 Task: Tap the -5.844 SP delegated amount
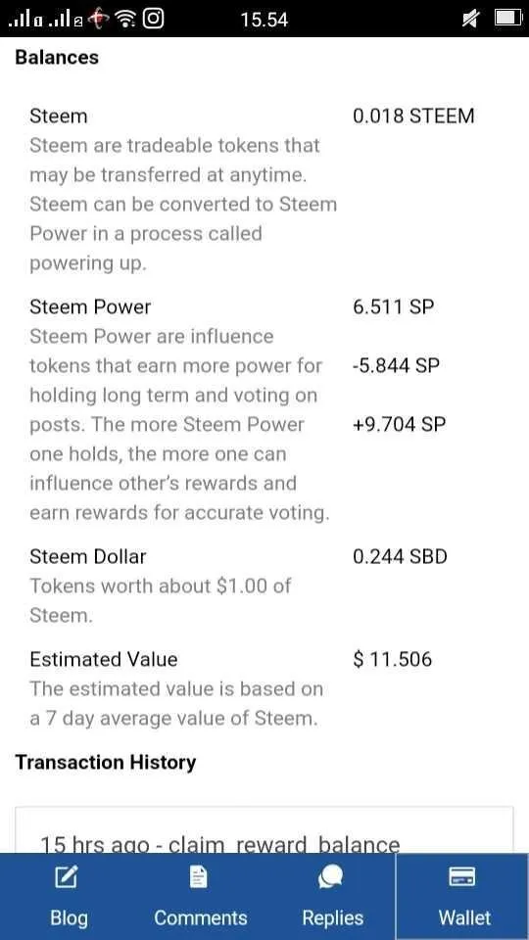[397, 365]
